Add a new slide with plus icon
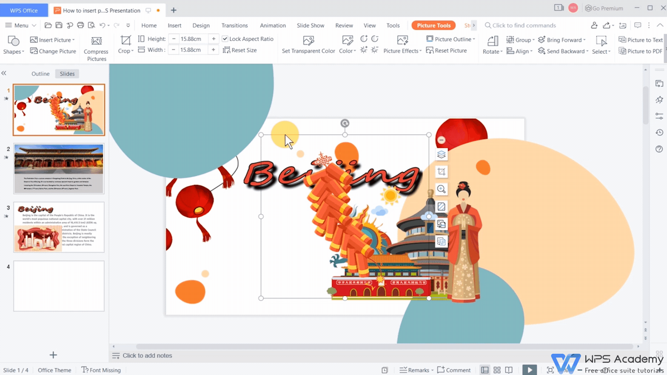Screen dimensions: 667x375 point(53,355)
